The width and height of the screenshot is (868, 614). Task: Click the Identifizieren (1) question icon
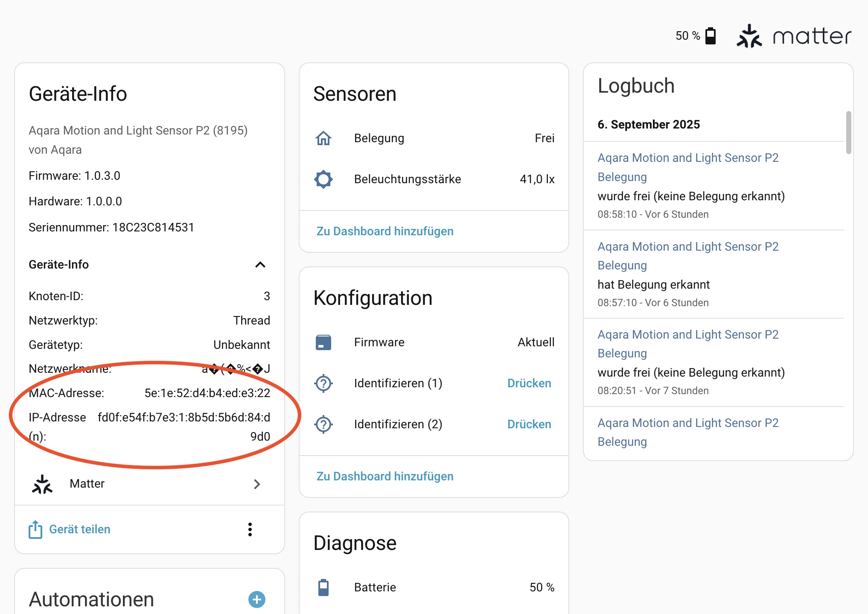(323, 383)
